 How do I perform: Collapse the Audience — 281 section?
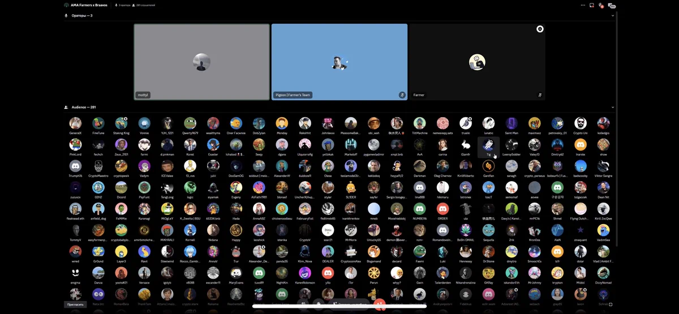coord(612,107)
